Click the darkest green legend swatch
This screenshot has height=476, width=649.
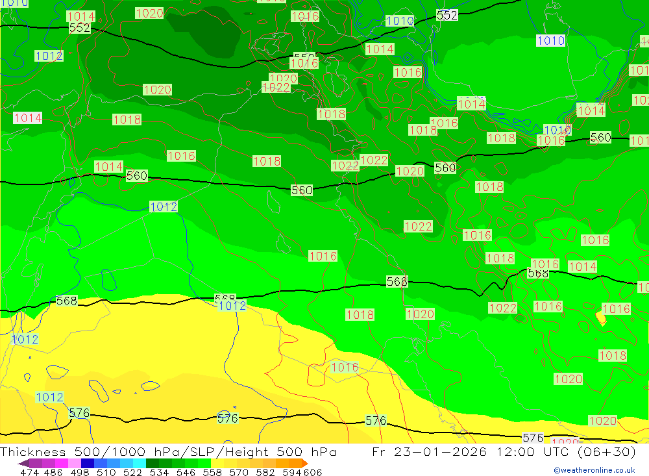tap(153, 463)
